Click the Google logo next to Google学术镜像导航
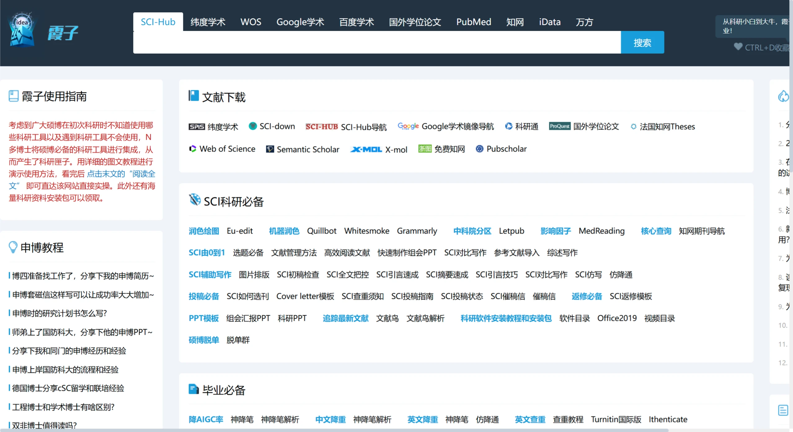793x432 pixels. 408,126
